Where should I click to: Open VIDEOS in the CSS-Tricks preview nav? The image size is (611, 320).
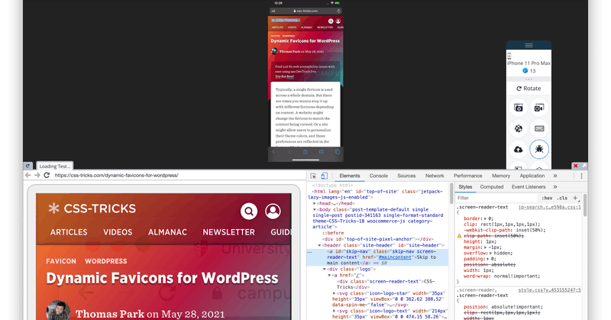pos(118,232)
